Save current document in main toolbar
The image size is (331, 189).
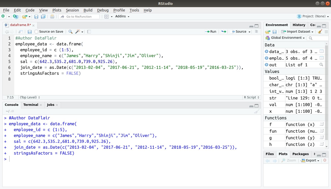coord(36,17)
